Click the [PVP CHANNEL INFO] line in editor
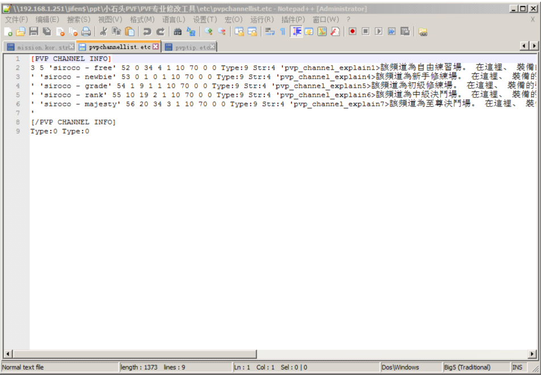This screenshot has width=541, height=376. 70,59
